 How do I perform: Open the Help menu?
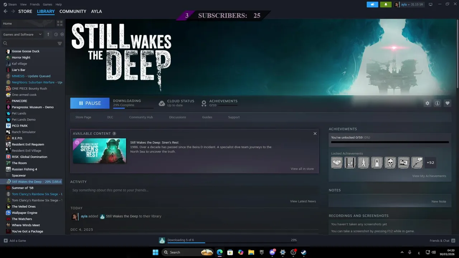[x=58, y=4]
